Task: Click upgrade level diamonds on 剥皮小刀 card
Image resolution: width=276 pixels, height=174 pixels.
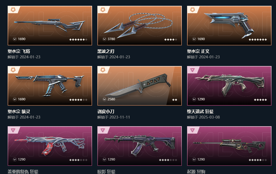Action: click(x=175, y=100)
